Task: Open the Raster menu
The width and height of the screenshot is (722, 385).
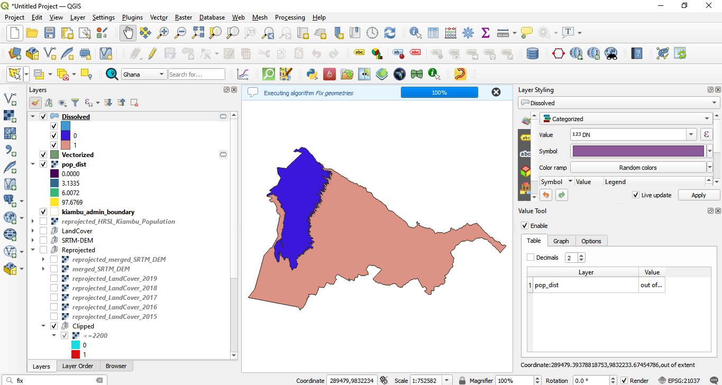Action: (184, 17)
